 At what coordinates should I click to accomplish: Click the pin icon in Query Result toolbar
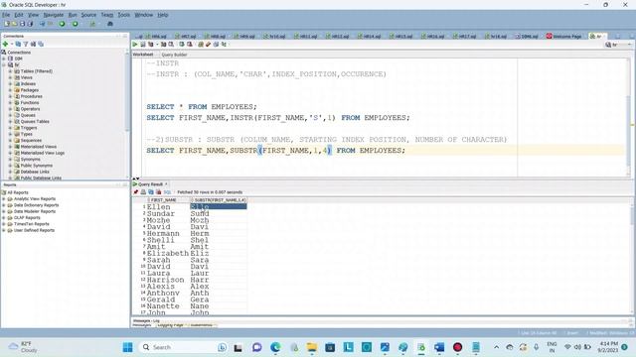(136, 191)
